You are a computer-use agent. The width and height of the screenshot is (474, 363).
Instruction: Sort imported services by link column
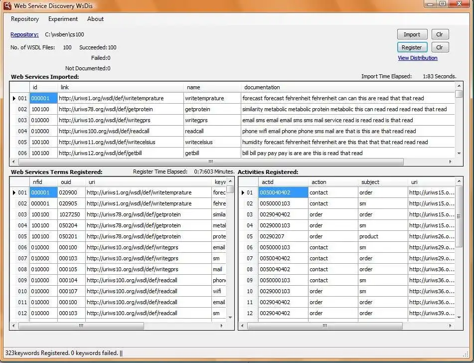pos(120,87)
